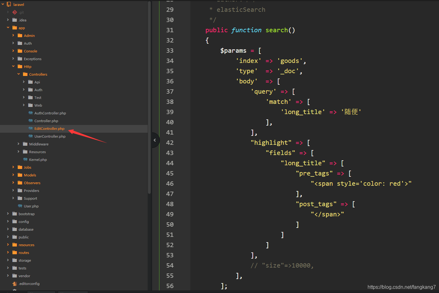Click the AuthController.php file icon

pos(30,113)
